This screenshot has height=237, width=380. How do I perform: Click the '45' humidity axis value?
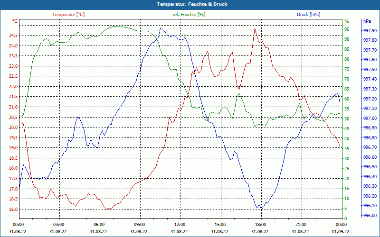coord(347,129)
